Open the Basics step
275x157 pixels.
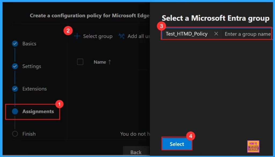[x=29, y=44]
